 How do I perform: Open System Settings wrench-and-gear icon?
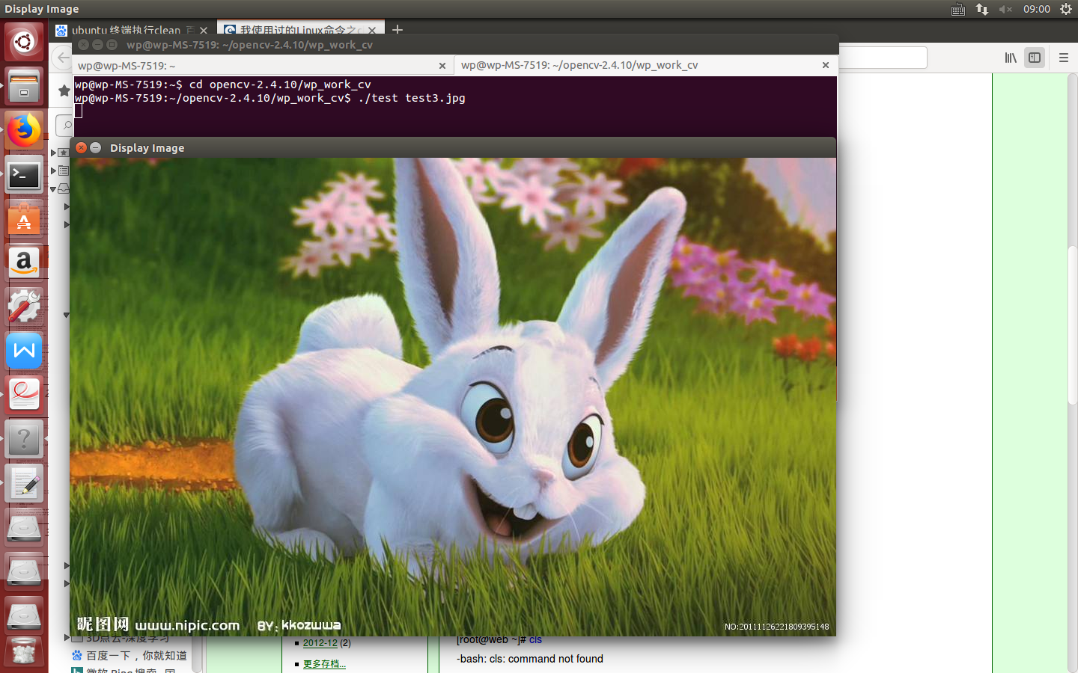pyautogui.click(x=24, y=307)
